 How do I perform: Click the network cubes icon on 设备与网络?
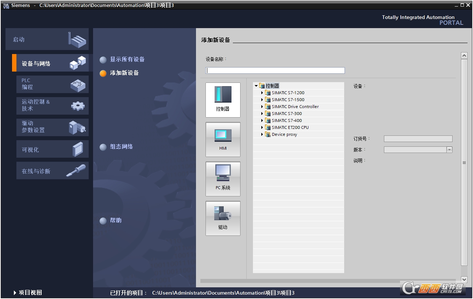(x=78, y=63)
